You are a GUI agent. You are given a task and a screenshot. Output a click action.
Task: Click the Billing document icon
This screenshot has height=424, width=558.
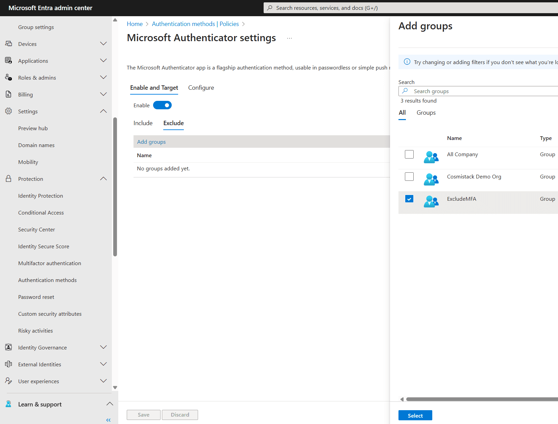click(9, 94)
